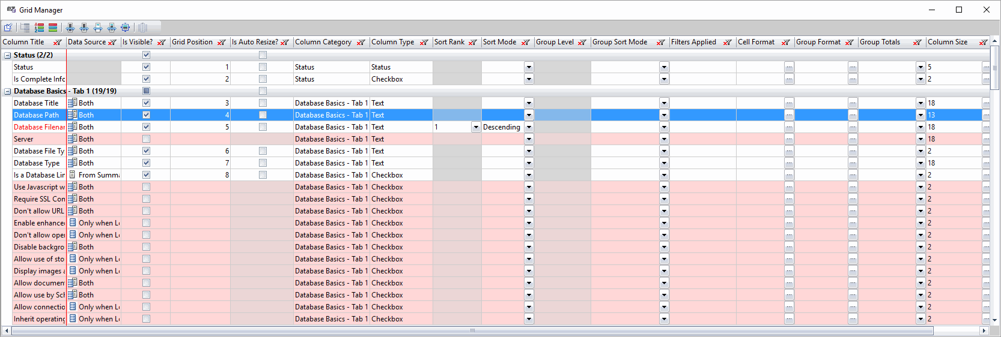1001x337 pixels.
Task: Collapse the Database Basics - Tab 1 group
Action: (7, 91)
